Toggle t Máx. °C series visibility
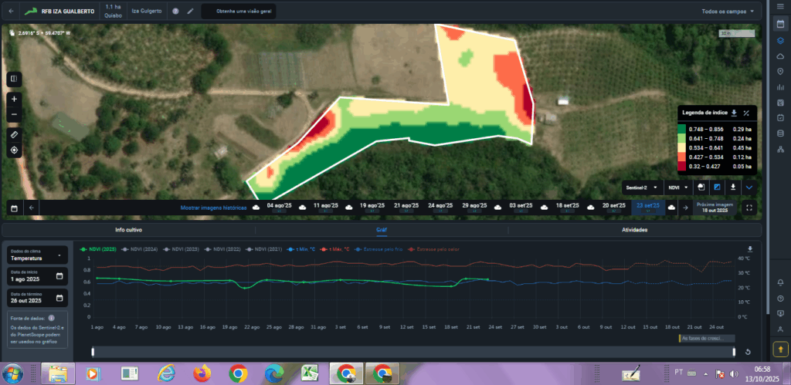The image size is (791, 385). 334,249
